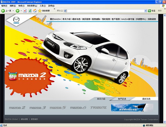The image size is (166, 127).
Task: Click the green Forward arrow button
Action: (17, 11)
